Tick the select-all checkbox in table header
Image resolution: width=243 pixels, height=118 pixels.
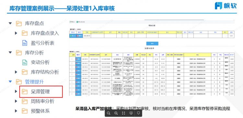click(72, 55)
